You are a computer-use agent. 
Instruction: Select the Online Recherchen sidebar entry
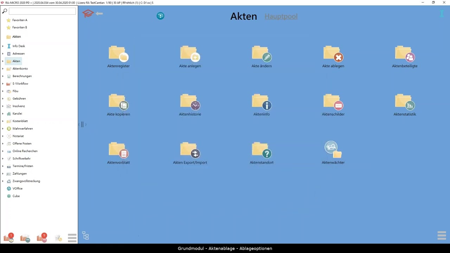tap(22, 151)
